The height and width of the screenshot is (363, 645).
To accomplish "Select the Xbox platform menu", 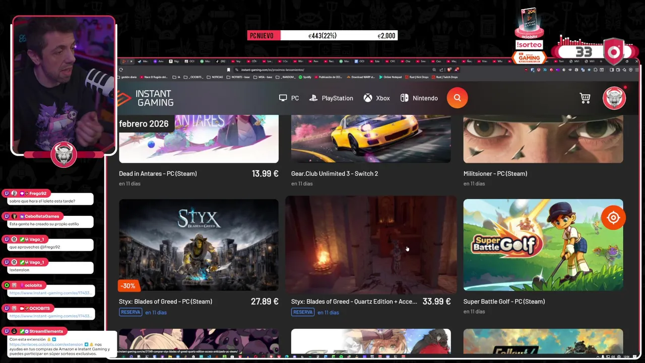I will (377, 98).
